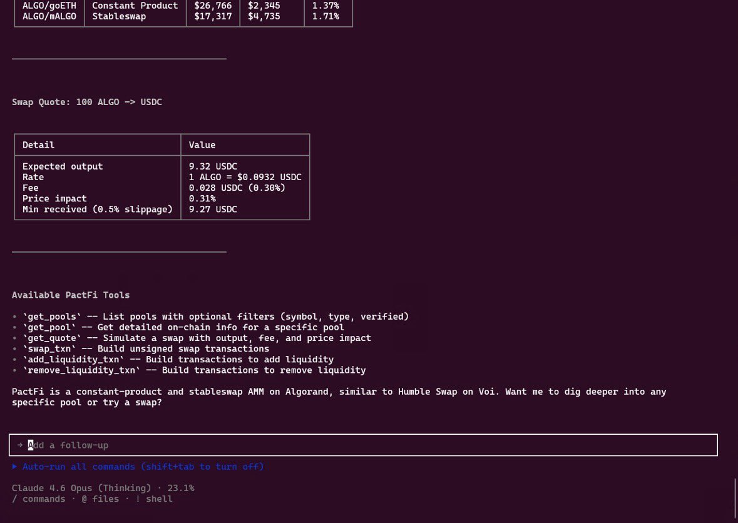Click '$4,735' value in ALGO/mALGO row

click(264, 16)
